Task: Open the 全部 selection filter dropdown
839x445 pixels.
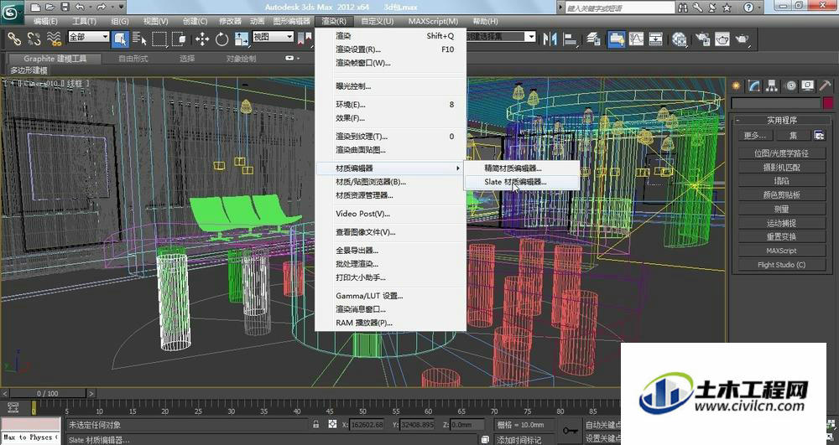Action: pyautogui.click(x=88, y=37)
